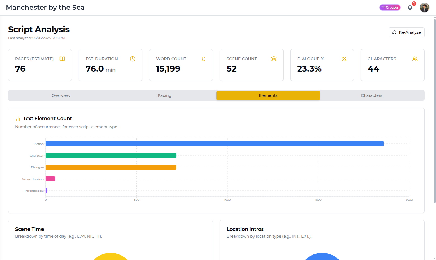Click the notification bell icon

pyautogui.click(x=410, y=8)
